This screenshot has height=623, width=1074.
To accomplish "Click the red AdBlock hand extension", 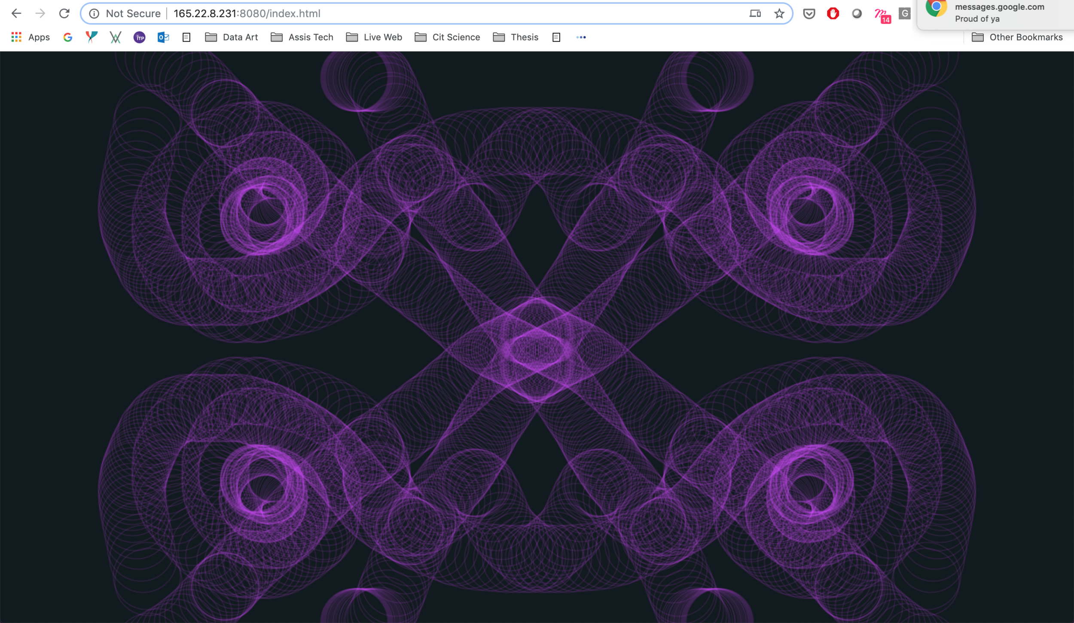I will click(833, 14).
